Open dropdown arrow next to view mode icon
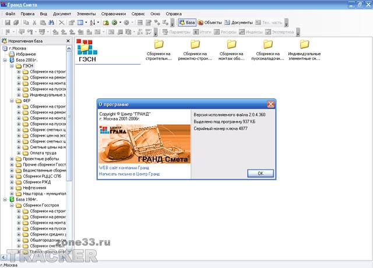373x268 pixels. pyautogui.click(x=86, y=23)
